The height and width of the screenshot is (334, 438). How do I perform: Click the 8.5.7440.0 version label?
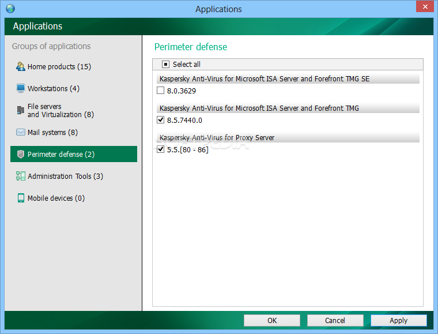[x=184, y=121]
